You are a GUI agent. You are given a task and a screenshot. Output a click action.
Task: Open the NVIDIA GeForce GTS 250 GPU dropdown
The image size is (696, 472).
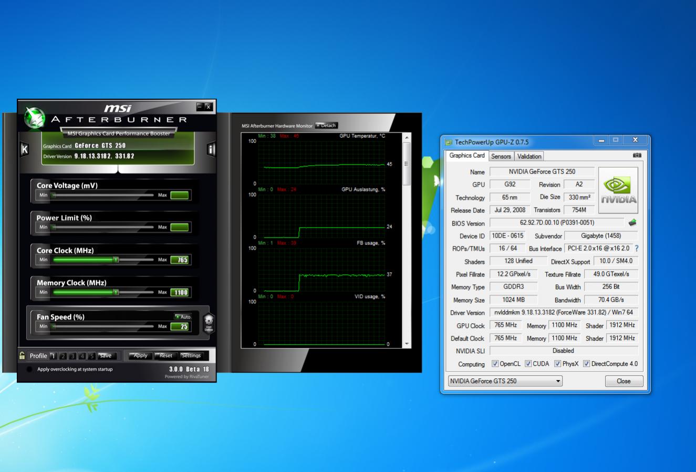point(505,381)
